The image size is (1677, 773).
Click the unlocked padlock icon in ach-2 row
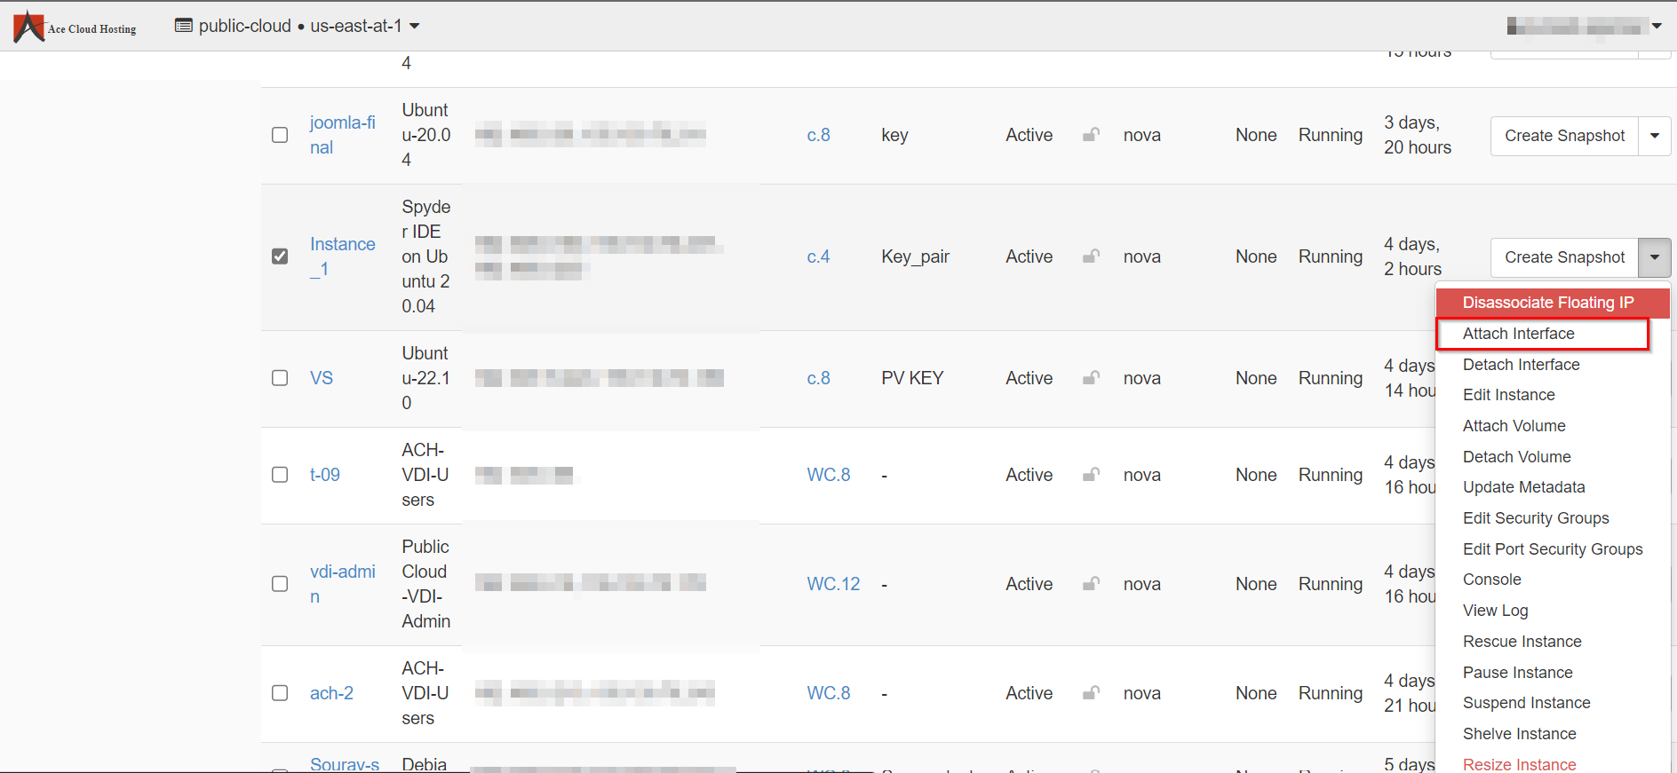click(x=1091, y=693)
